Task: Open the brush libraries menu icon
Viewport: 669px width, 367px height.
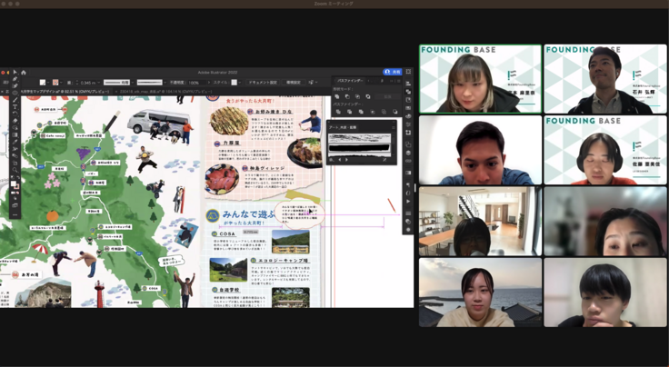Action: 332,159
